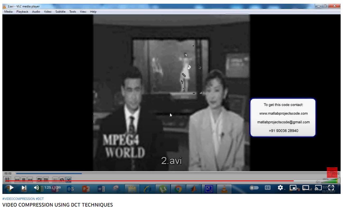The image size is (343, 210).
Task: Open the Playback menu in VLC
Action: click(x=22, y=12)
